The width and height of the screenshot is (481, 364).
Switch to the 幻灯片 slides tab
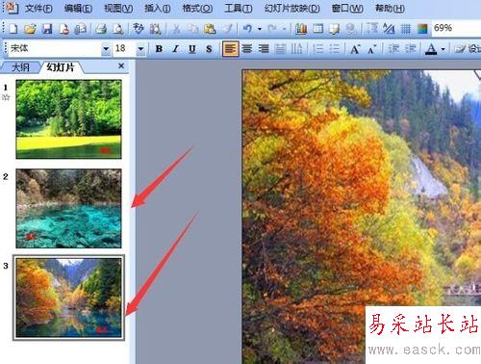click(61, 67)
